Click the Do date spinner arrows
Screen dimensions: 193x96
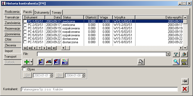pos(84,75)
